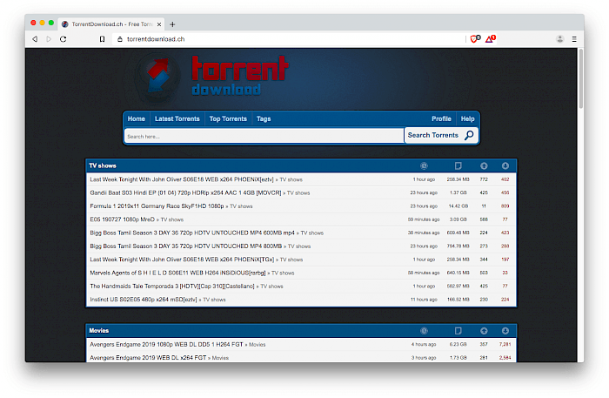This screenshot has height=398, width=609.
Task: Open Gandii Baat S03 Hindi torrent
Action: point(185,192)
